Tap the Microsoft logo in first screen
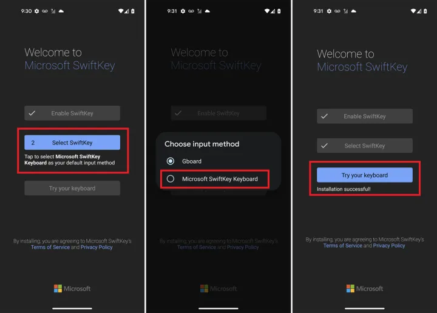 72,289
